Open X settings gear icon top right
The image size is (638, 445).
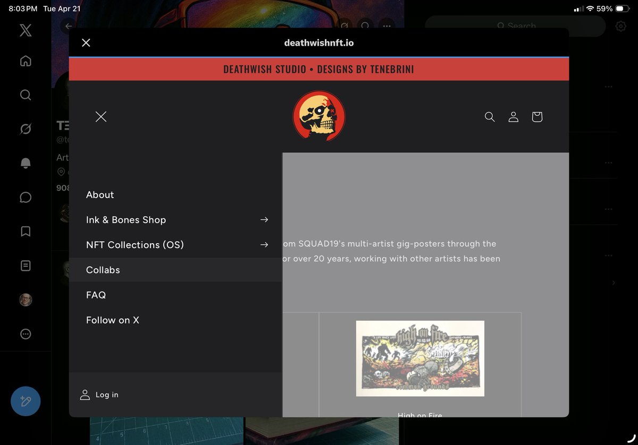point(620,26)
